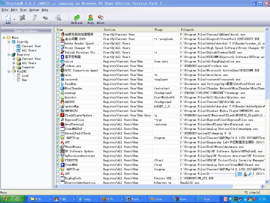
Task: Expand Registry Current User node
Action: (x=14, y=59)
